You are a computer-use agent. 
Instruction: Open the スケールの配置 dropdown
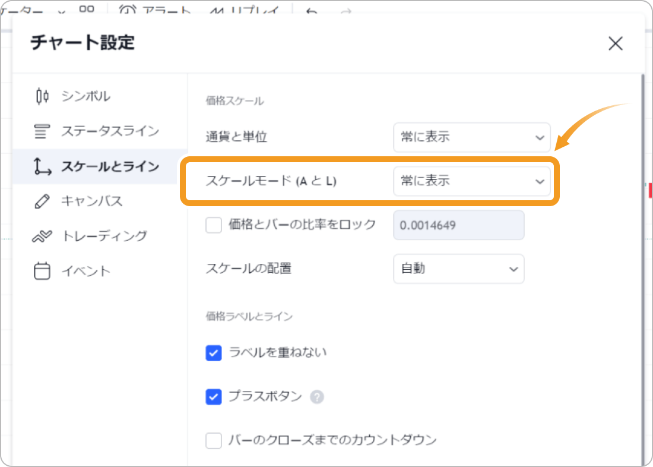[458, 269]
